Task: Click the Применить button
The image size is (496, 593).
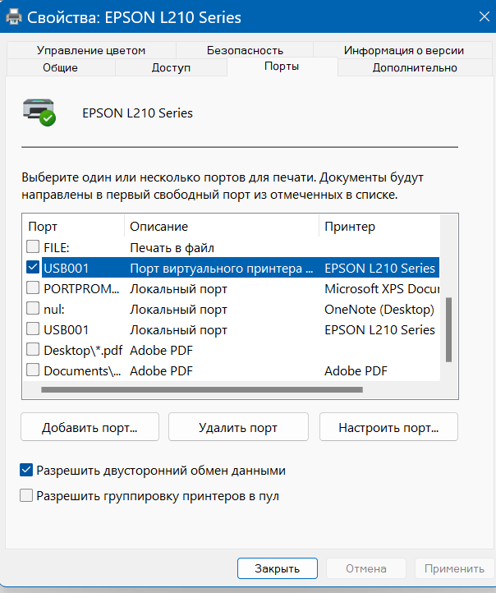Action: pos(454,568)
